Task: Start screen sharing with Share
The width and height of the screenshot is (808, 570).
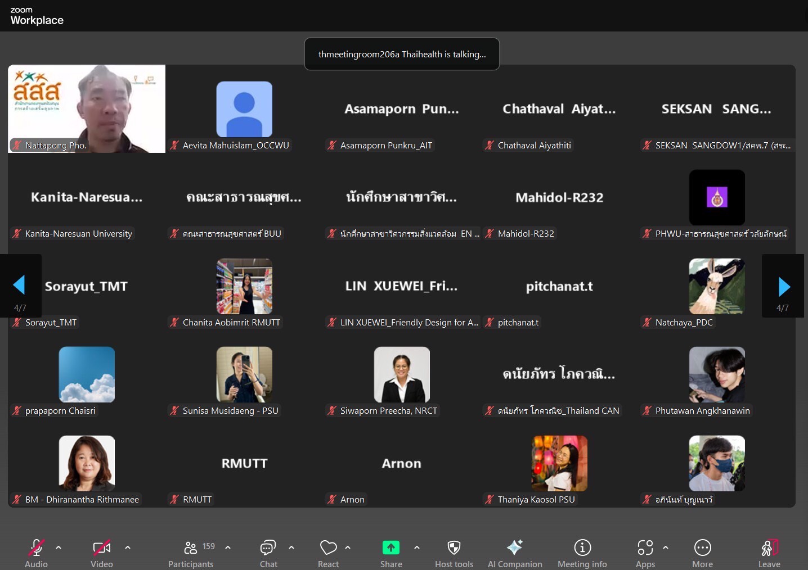Action: click(x=390, y=548)
